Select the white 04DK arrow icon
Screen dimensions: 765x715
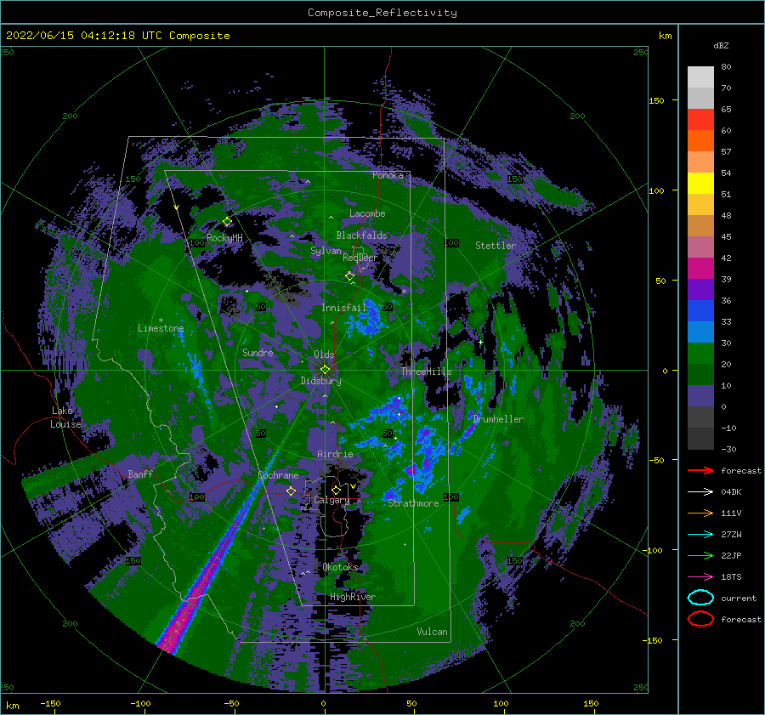700,491
